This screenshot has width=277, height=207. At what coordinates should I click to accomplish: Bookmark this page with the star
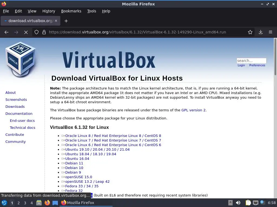tap(250, 32)
